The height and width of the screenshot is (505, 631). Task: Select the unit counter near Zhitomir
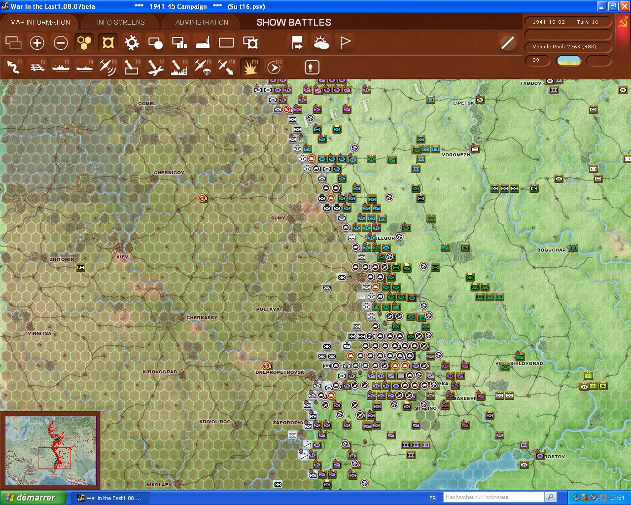tap(80, 267)
